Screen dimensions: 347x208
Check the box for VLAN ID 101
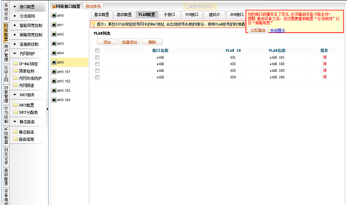pyautogui.click(x=97, y=57)
